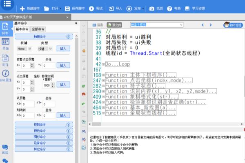The height and width of the screenshot is (163, 245).
Task: Click the 新建脚本 plus icon
Action: (22, 9)
